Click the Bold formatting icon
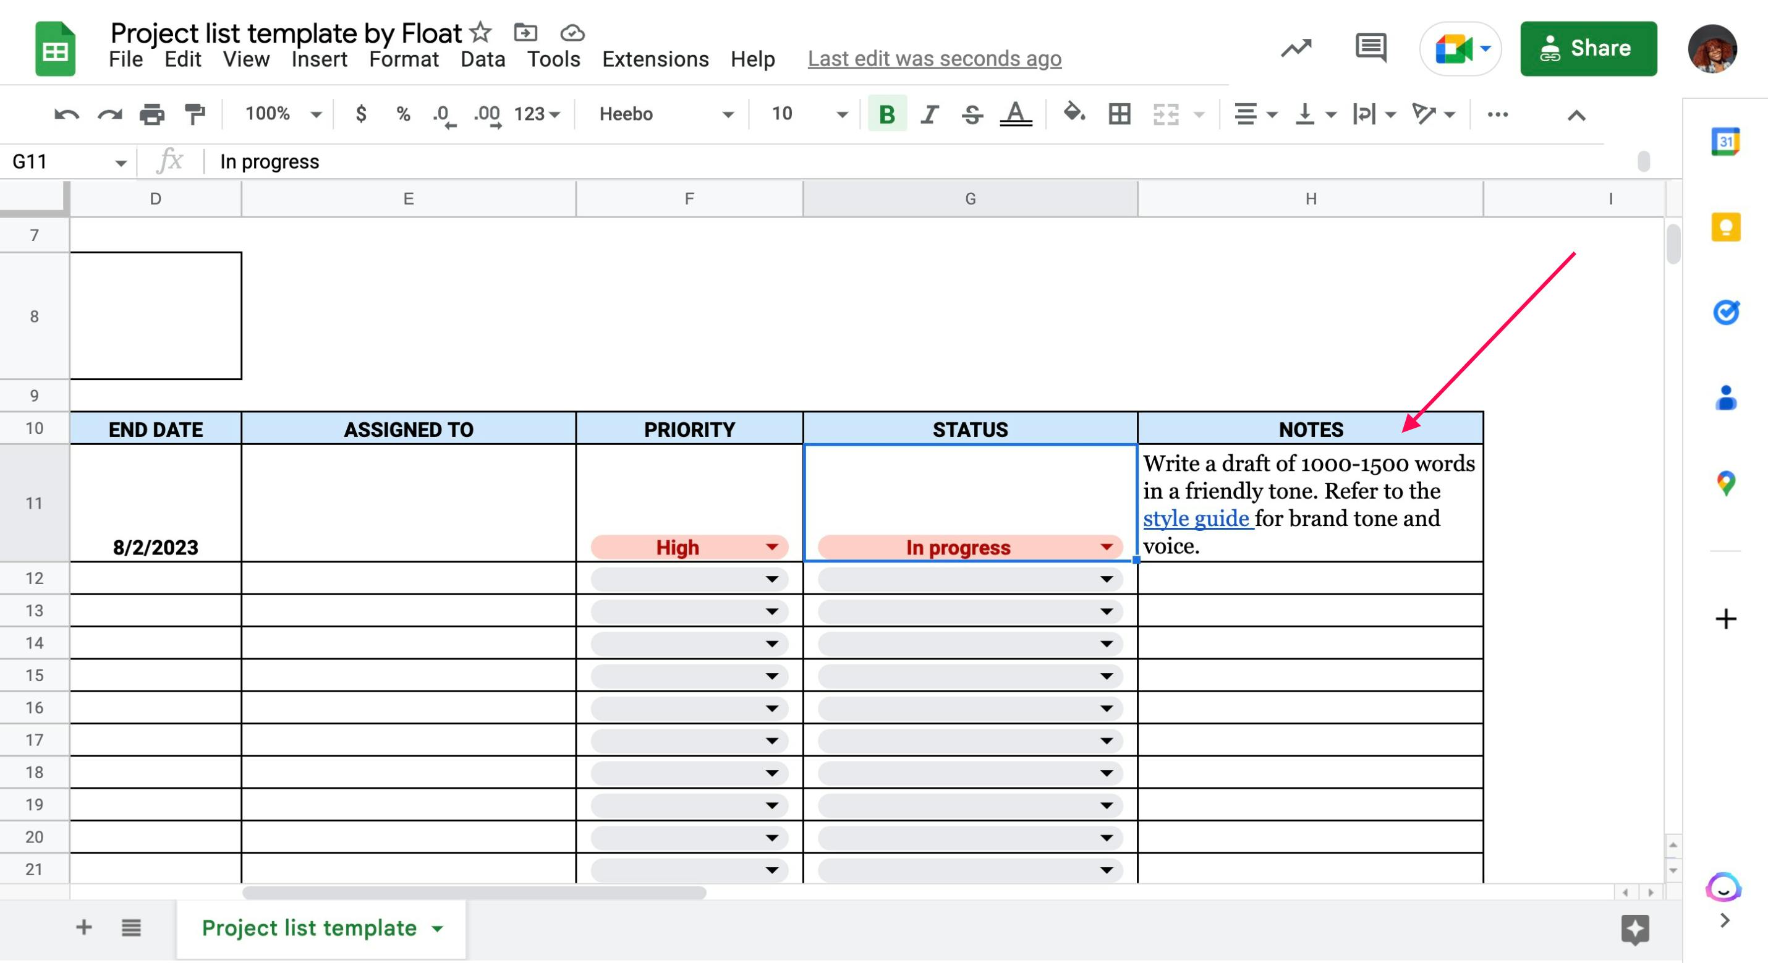The height and width of the screenshot is (963, 1768). (x=886, y=114)
